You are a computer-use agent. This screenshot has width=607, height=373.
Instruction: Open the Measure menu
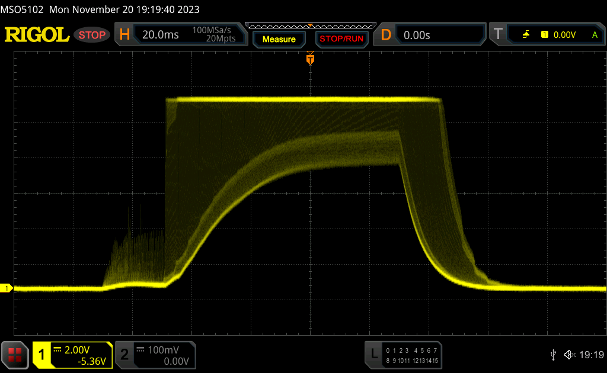tap(279, 39)
